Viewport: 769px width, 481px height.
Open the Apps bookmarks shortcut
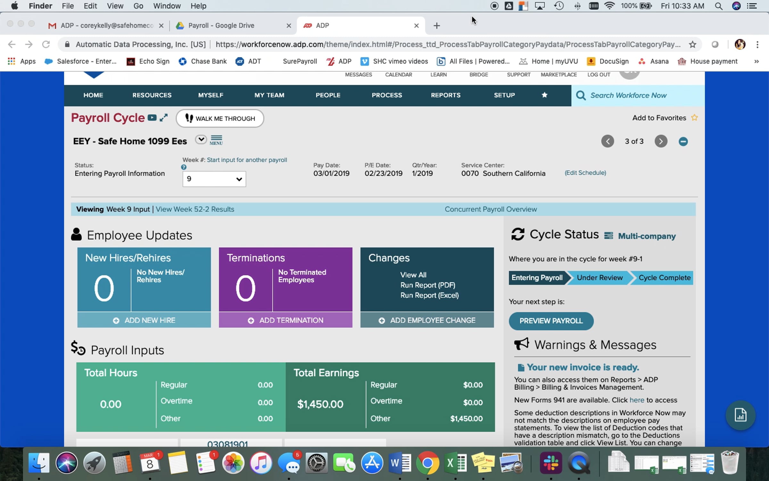coord(22,61)
